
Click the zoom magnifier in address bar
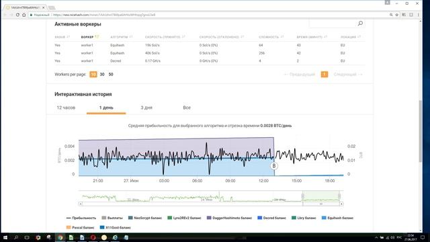click(x=391, y=15)
